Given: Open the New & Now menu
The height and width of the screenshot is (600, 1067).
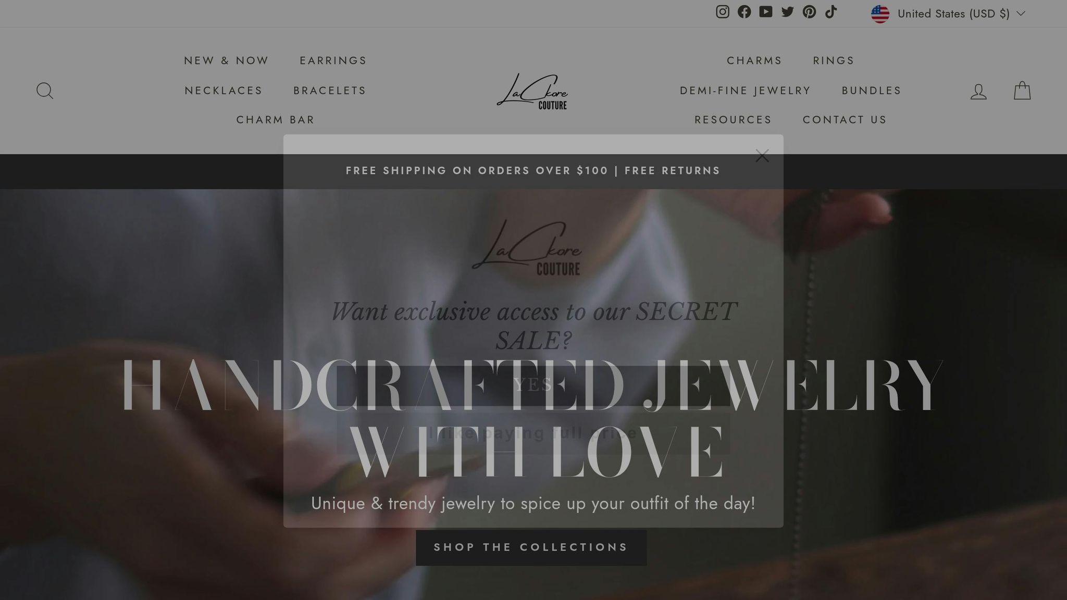Looking at the screenshot, I should 226,60.
